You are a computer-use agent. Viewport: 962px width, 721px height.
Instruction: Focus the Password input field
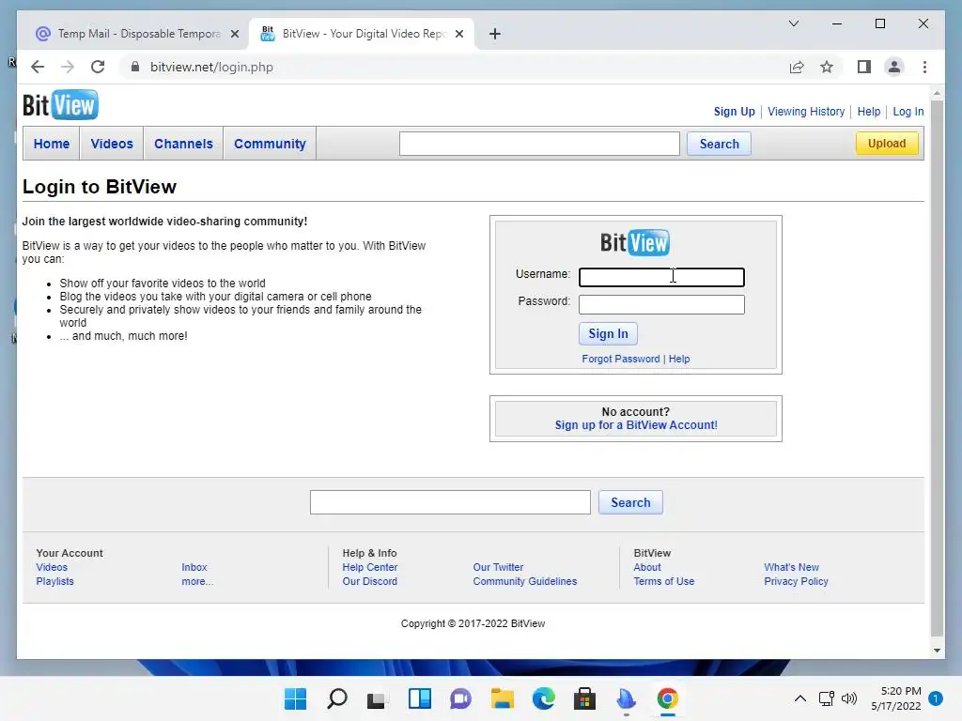click(661, 305)
